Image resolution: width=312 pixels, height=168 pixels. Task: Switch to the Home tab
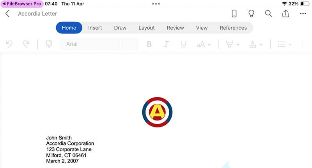[69, 28]
